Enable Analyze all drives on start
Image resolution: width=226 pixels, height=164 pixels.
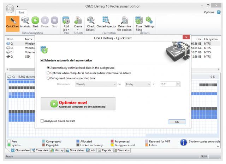(x=42, y=121)
